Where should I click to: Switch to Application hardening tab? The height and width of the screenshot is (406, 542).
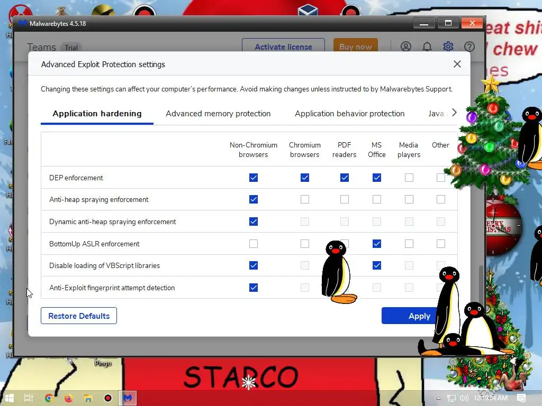pos(97,114)
